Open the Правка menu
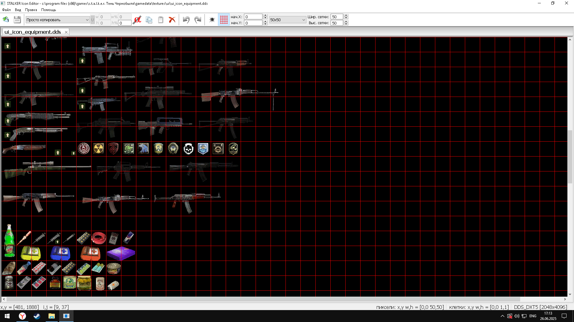This screenshot has width=574, height=322. coord(31,10)
